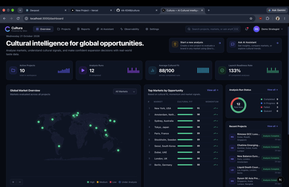Click the play icon in Analysis Runs card
The height and width of the screenshot is (187, 289).
pos(83,70)
